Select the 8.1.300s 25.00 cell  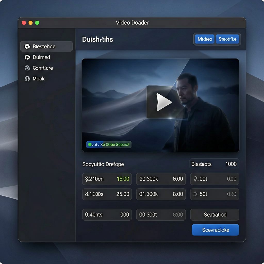pos(107,194)
